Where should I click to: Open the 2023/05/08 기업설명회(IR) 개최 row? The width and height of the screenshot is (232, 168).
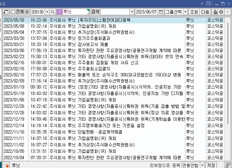(114, 26)
